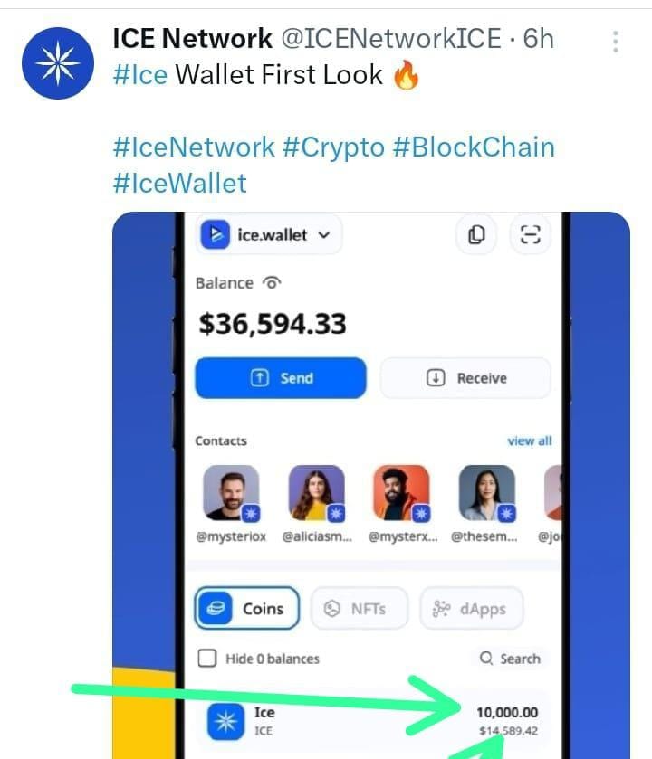This screenshot has height=759, width=652.
Task: Click the blue ice.wallet logo icon
Action: 216,235
